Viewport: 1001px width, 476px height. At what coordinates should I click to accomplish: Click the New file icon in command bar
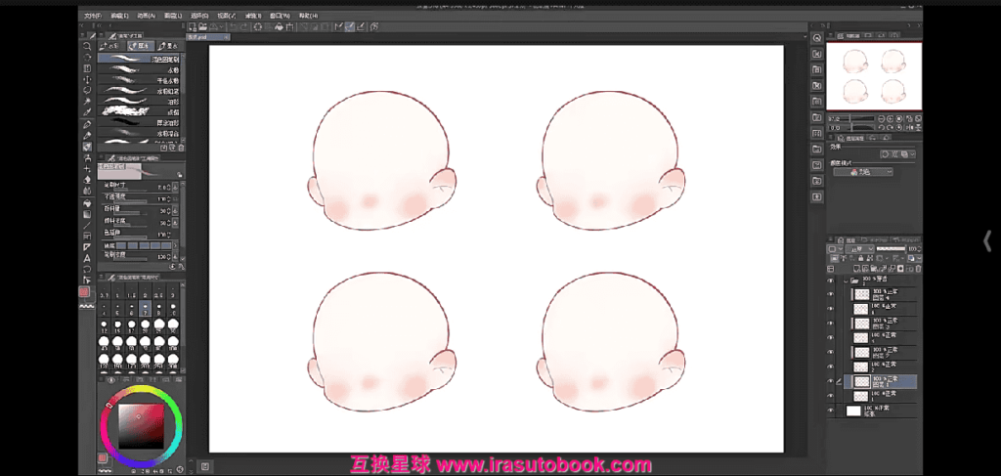tap(193, 26)
